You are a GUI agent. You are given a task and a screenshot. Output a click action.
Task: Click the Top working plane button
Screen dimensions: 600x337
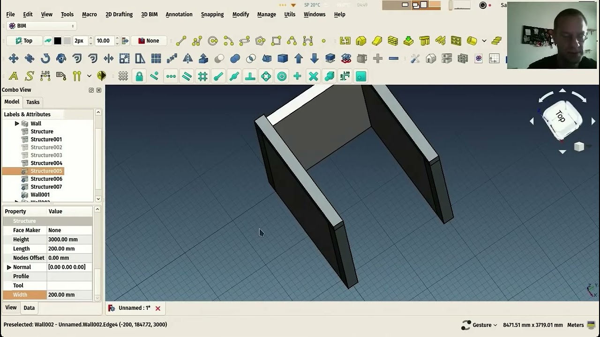(x=24, y=41)
